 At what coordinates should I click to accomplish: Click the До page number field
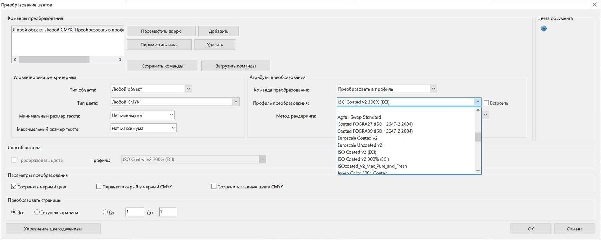click(168, 212)
